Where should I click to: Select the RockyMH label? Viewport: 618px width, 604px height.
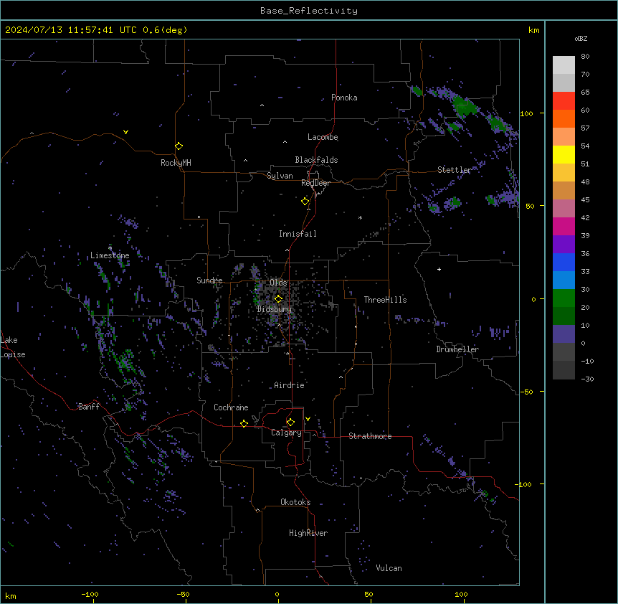pos(176,163)
